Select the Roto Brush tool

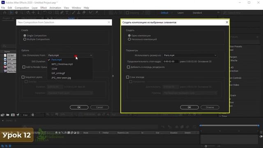point(91,13)
